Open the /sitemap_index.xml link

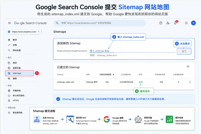click(x=65, y=82)
